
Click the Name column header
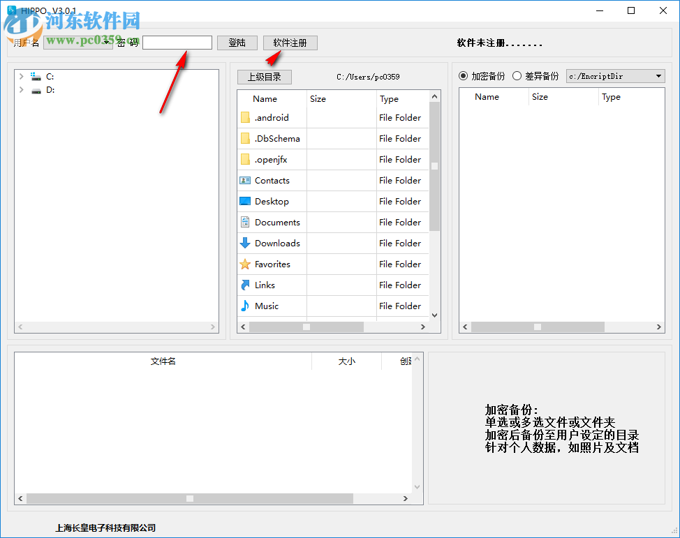pyautogui.click(x=264, y=98)
